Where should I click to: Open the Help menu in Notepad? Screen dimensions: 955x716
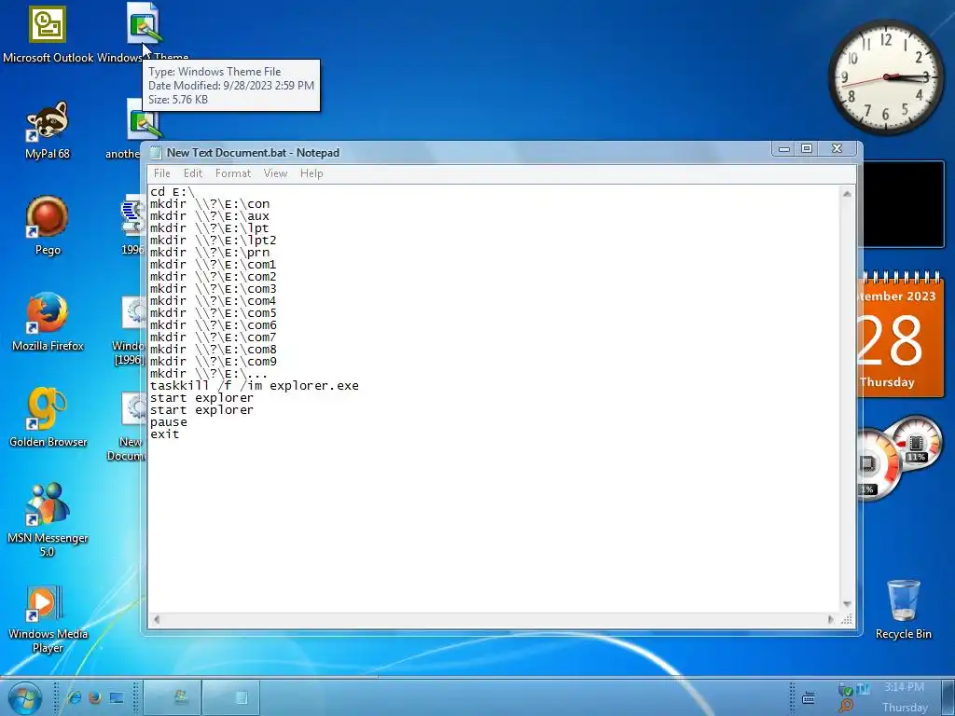(311, 173)
